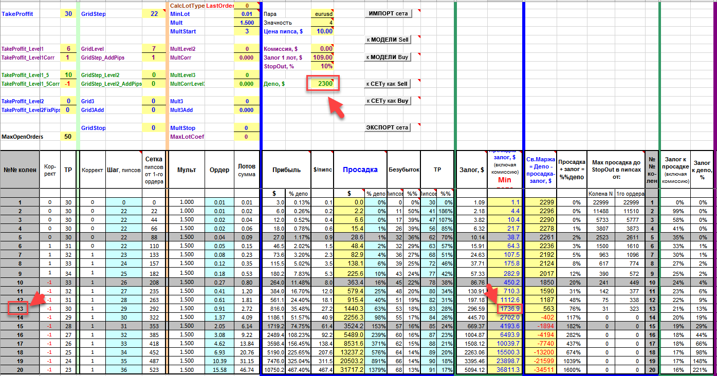Image resolution: width=717 pixels, height=376 pixels.
Task: Click the Max просадка до StopOut header
Action: [x=617, y=170]
